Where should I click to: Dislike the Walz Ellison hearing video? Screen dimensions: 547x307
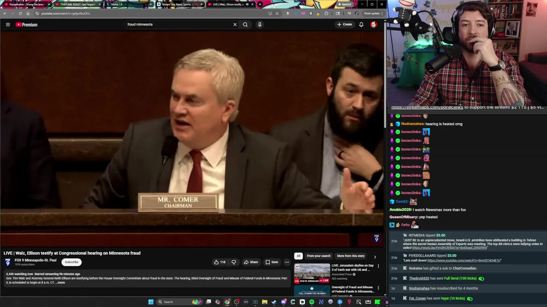(x=233, y=262)
